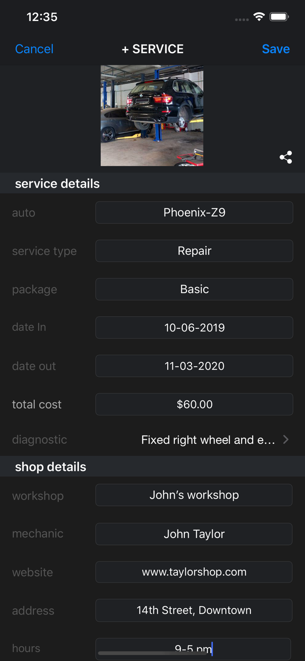Select the mechanic field John Taylor

[x=194, y=534]
